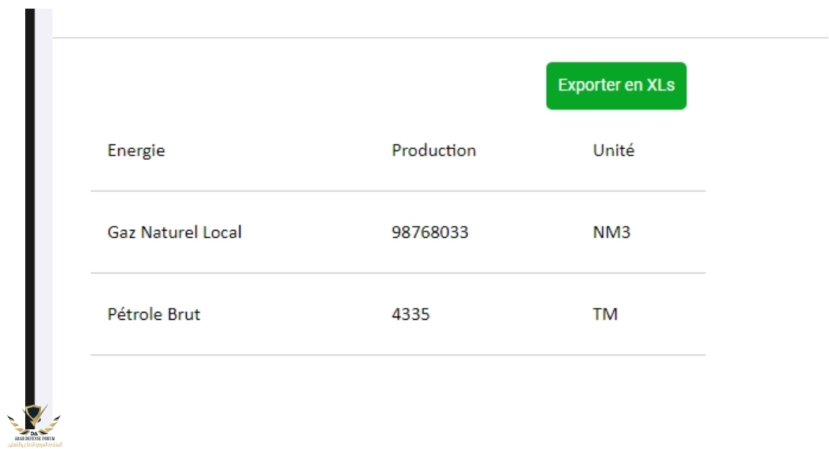Select the production value 98768033
The width and height of the screenshot is (829, 449).
(429, 232)
